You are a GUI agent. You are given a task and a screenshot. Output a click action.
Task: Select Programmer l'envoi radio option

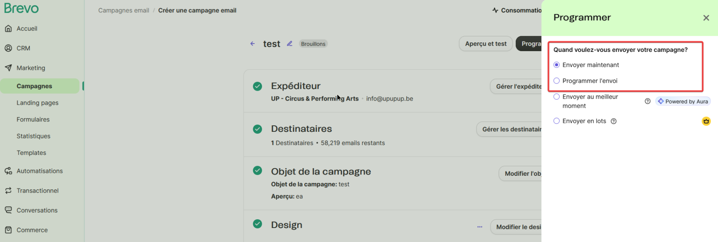pos(556,81)
